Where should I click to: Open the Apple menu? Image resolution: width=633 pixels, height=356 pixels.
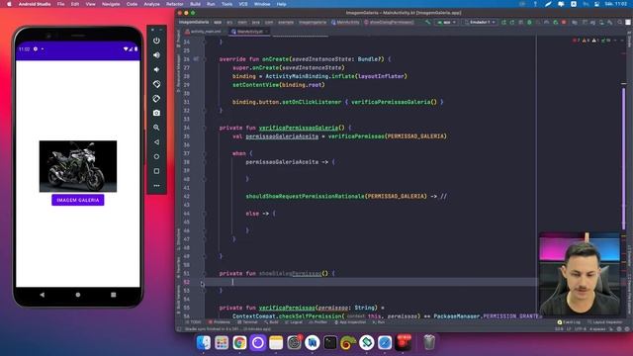[x=9, y=4]
